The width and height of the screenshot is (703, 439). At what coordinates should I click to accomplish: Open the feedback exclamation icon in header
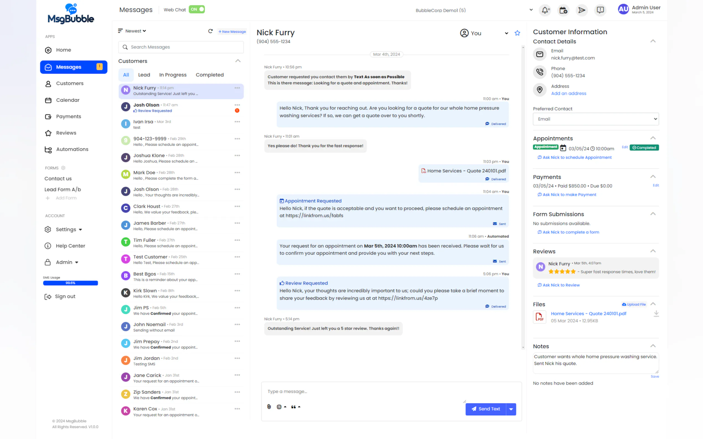tap(600, 10)
